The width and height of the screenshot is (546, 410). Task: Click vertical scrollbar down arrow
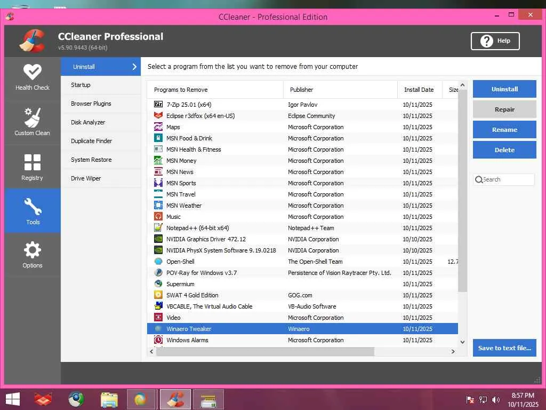click(x=462, y=342)
